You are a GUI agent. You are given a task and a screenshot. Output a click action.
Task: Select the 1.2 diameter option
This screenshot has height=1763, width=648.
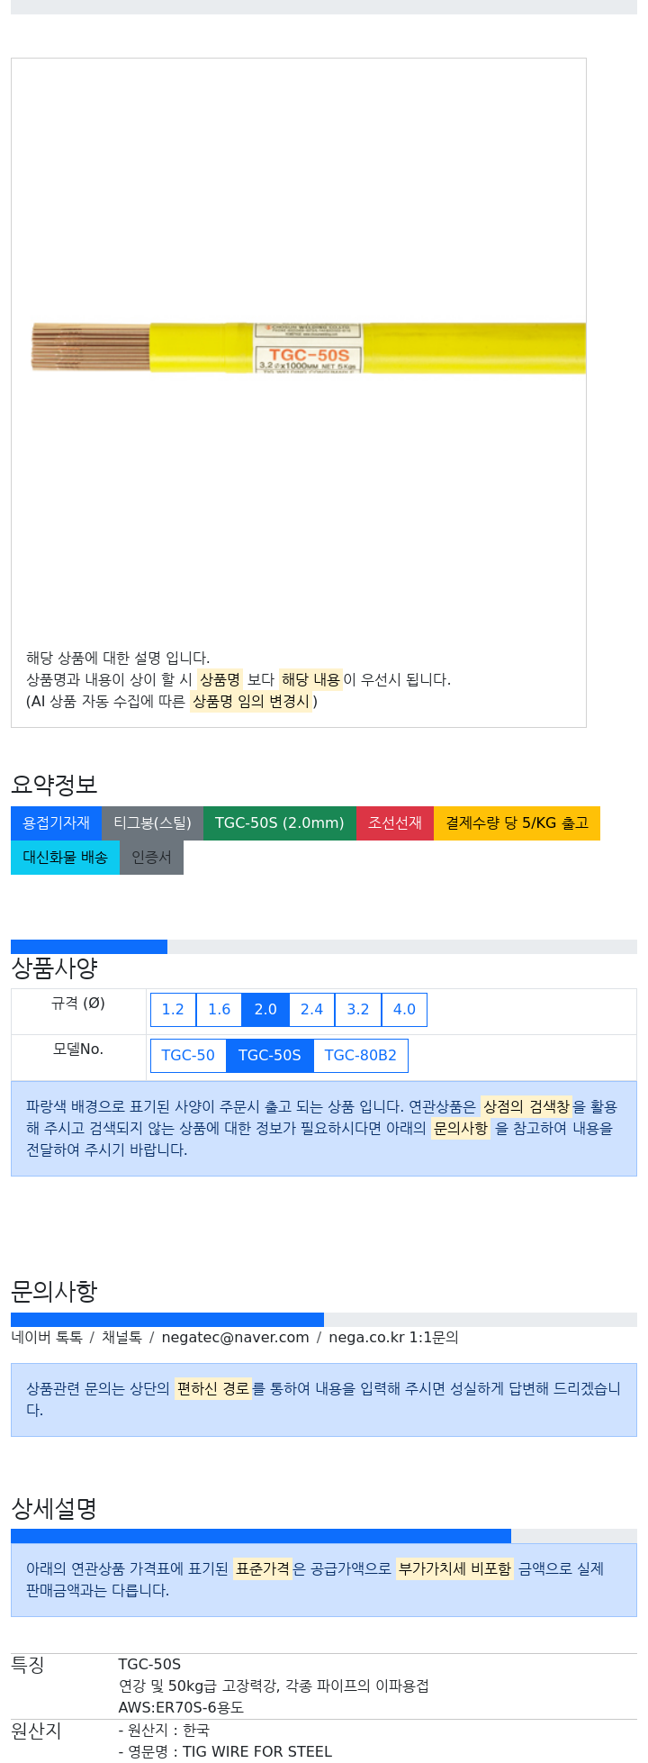tap(173, 1009)
